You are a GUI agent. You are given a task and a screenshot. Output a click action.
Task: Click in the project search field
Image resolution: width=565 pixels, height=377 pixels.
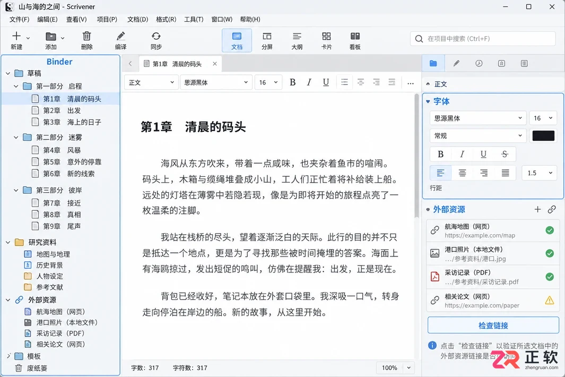[x=483, y=39]
